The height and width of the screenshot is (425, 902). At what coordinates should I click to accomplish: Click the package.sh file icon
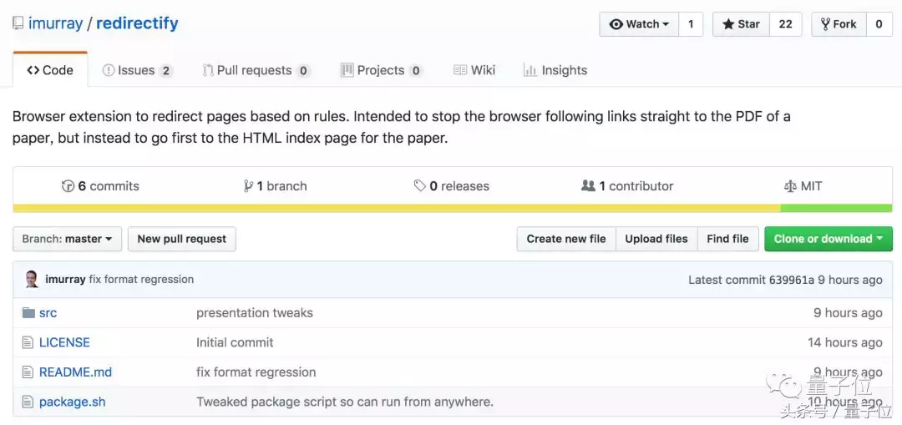(28, 402)
